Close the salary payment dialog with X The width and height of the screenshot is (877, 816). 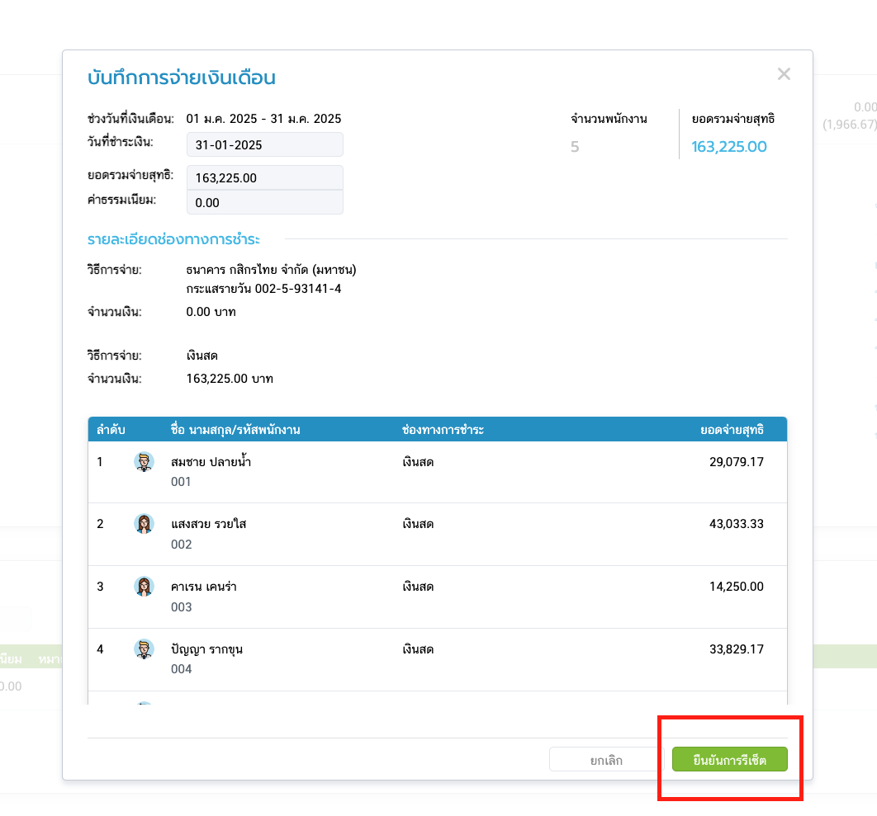(x=784, y=74)
